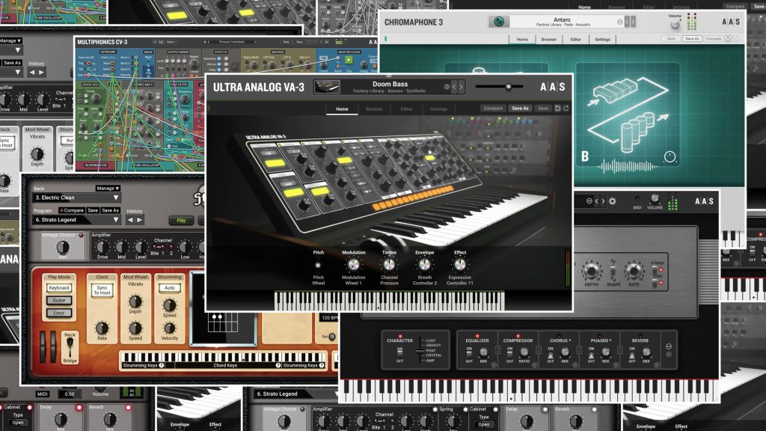Switch to Settings tab in Chromaphone 3
Viewport: 766px width, 431px height.
[602, 40]
